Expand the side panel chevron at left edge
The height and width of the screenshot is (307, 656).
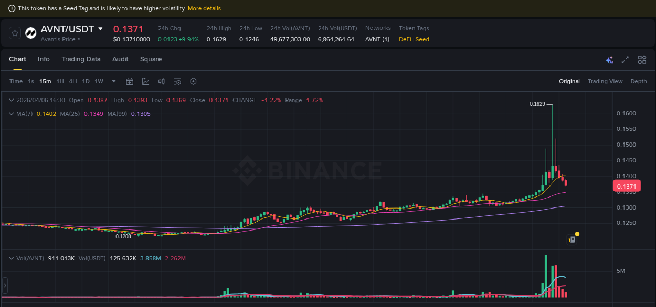coord(5,286)
